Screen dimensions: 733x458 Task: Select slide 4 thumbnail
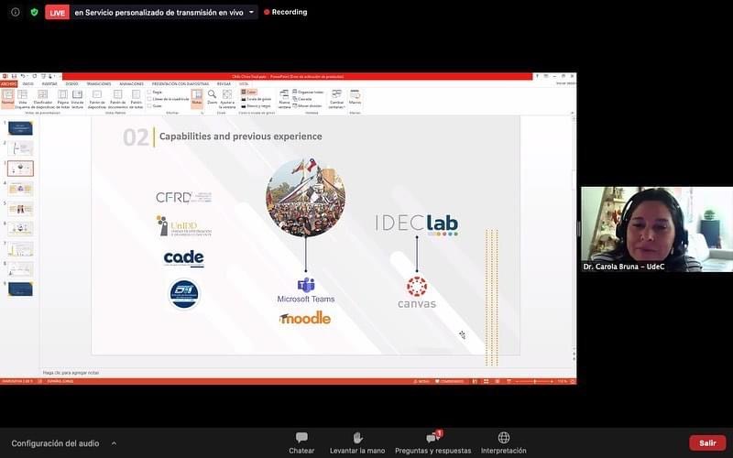pyautogui.click(x=20, y=189)
